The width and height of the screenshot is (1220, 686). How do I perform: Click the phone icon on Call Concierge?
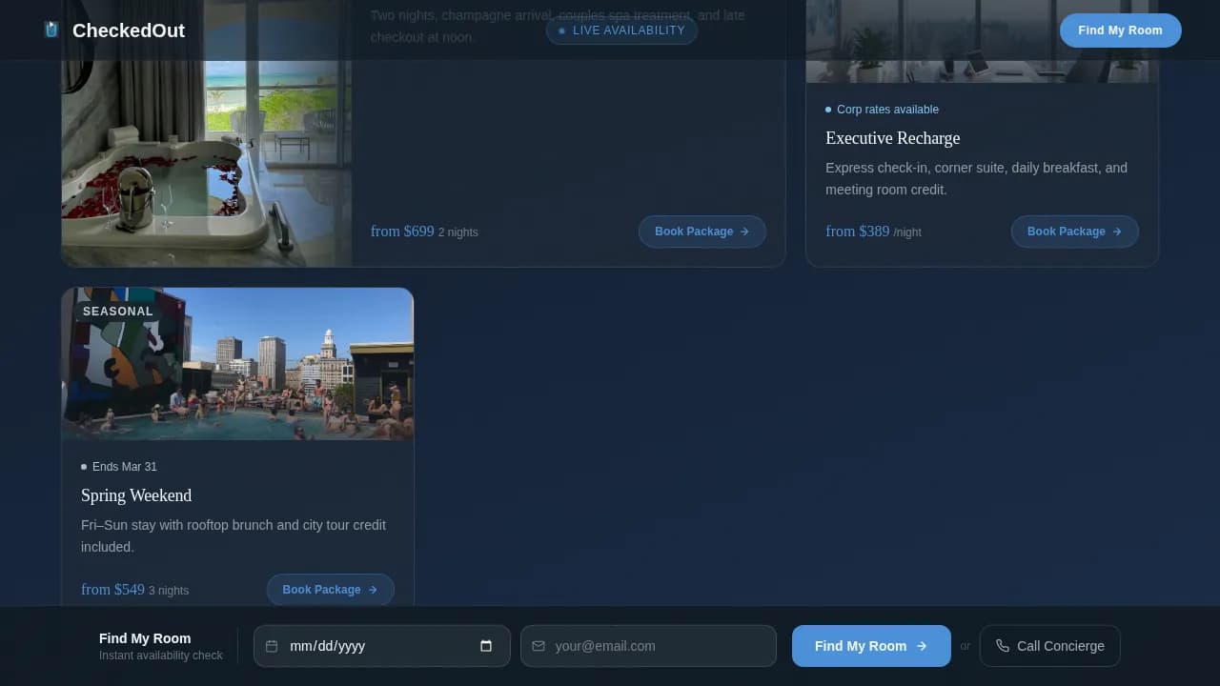pos(1003,646)
